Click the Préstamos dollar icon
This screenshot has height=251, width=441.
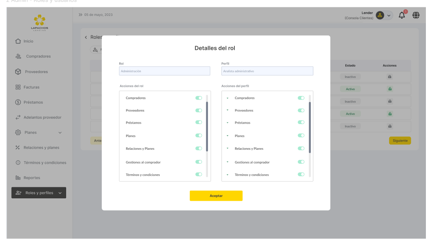(18, 102)
